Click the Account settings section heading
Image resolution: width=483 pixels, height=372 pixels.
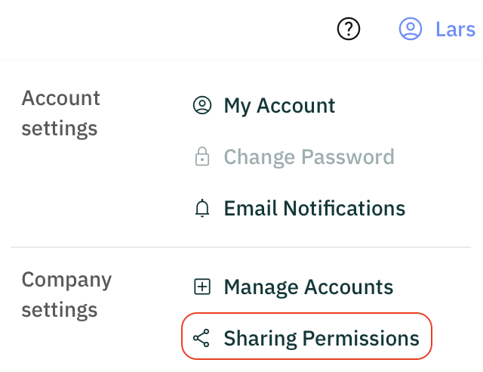coord(60,113)
